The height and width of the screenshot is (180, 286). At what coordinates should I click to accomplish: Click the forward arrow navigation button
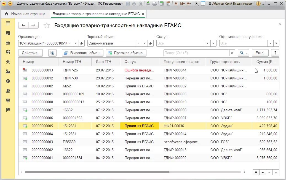[x=33, y=25]
